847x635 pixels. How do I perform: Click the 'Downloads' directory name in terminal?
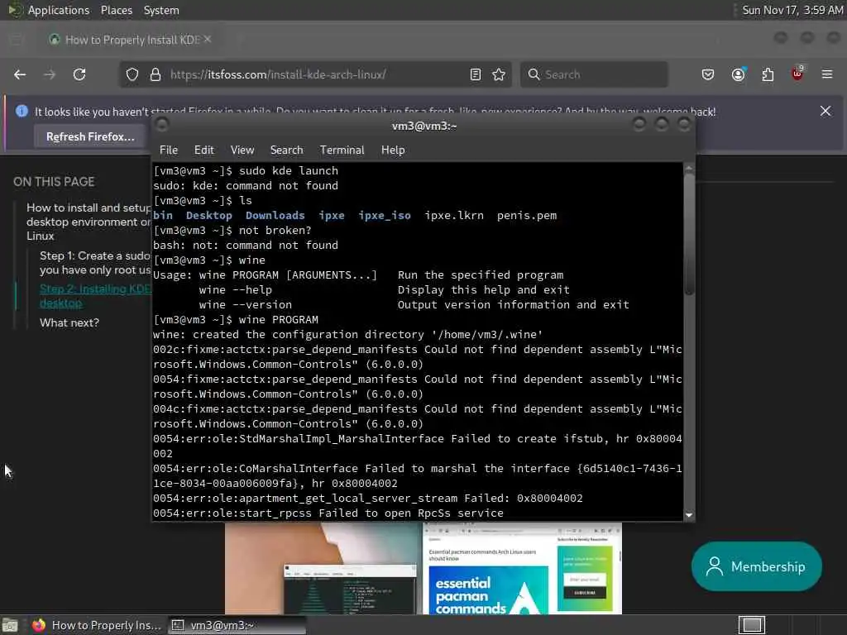coord(275,216)
